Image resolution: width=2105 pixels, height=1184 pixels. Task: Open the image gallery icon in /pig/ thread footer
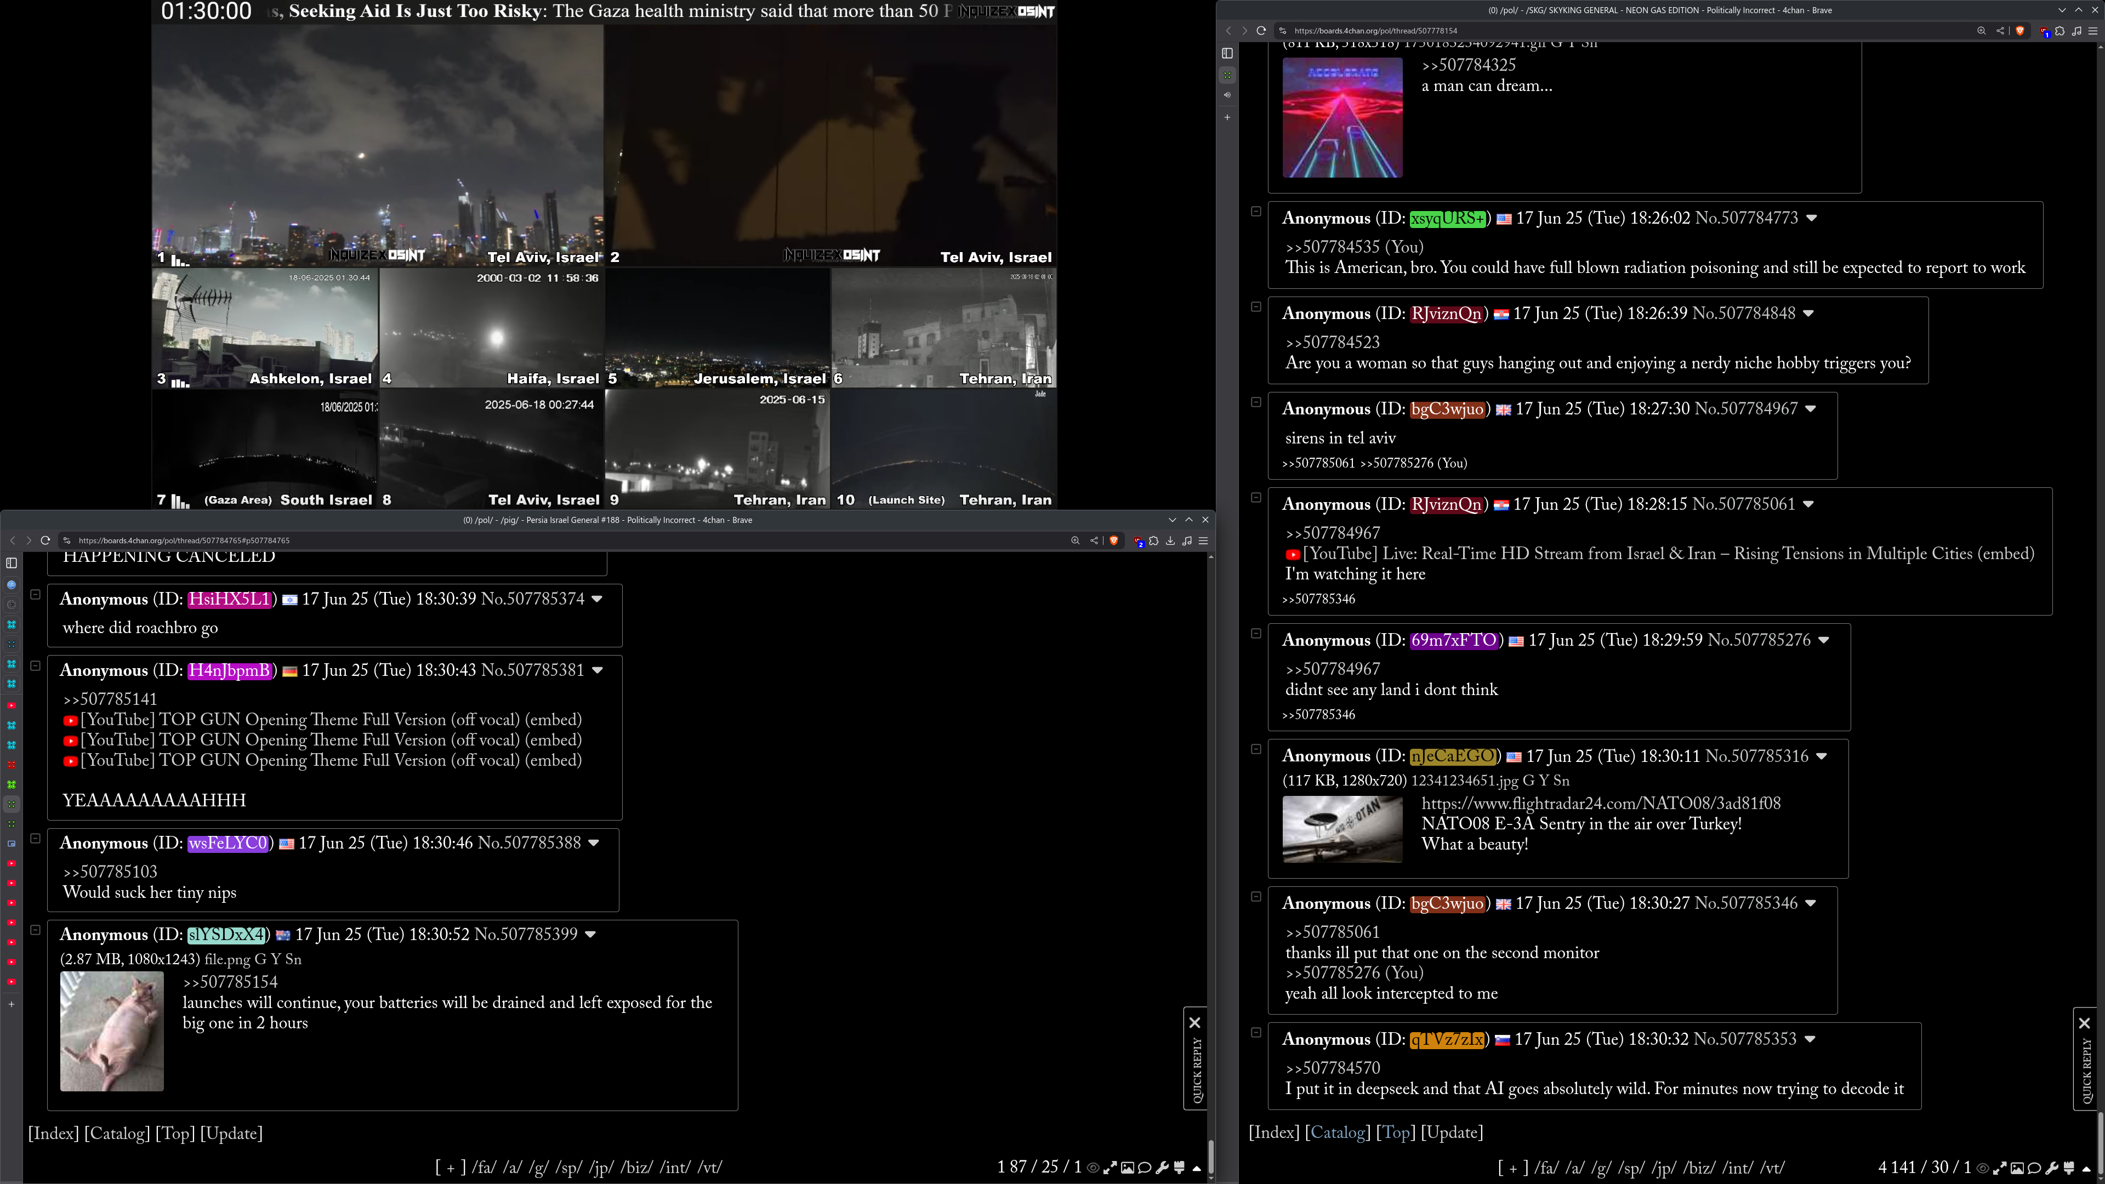click(x=1128, y=1168)
